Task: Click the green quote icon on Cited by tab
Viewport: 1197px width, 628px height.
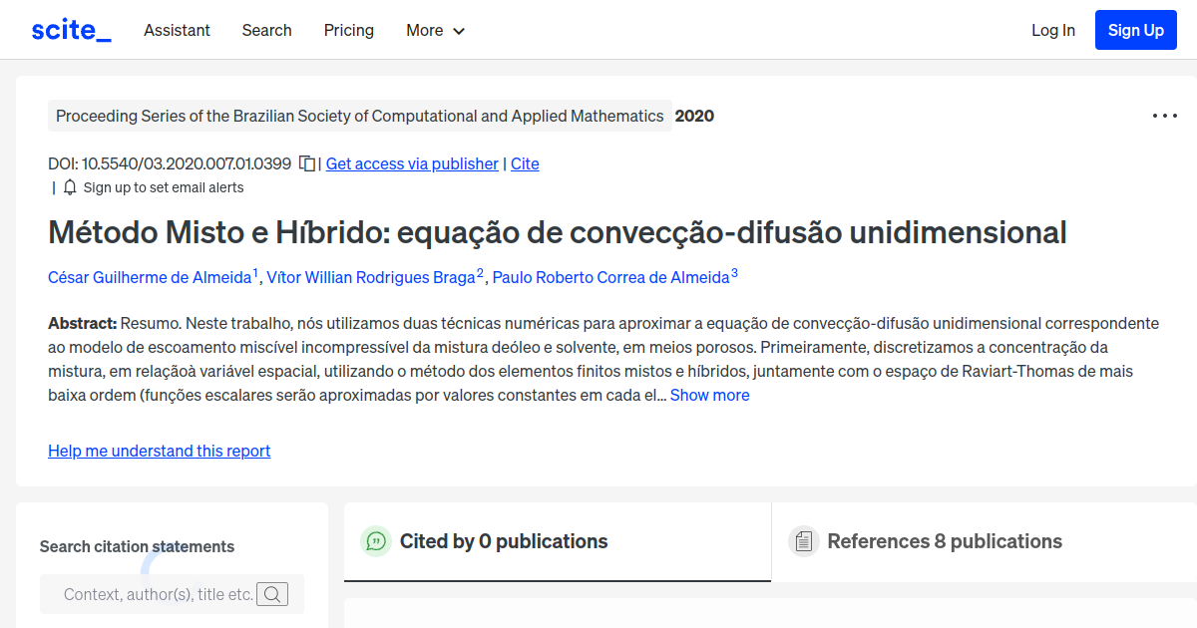Action: click(x=376, y=541)
